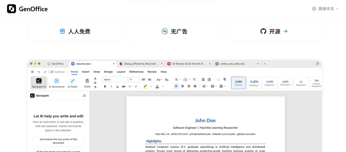Click the GenOffice logo in the header
This screenshot has width=346, height=152.
click(27, 9)
